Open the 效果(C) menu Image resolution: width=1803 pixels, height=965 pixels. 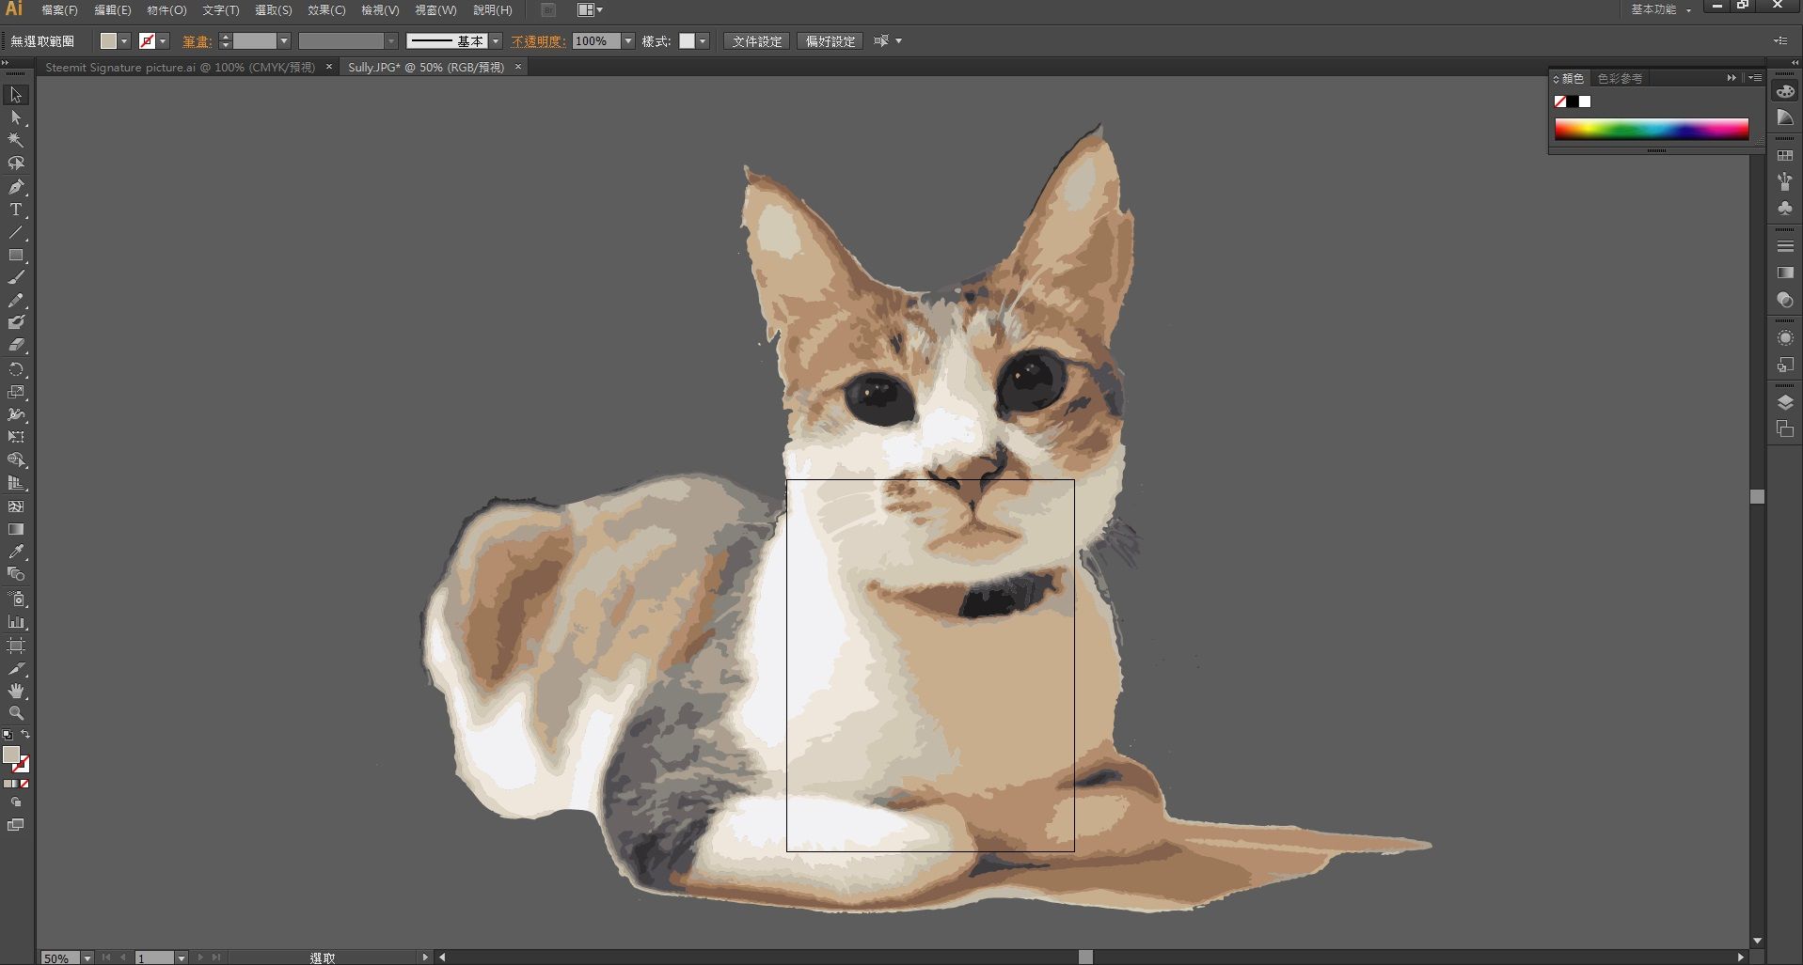click(x=326, y=10)
